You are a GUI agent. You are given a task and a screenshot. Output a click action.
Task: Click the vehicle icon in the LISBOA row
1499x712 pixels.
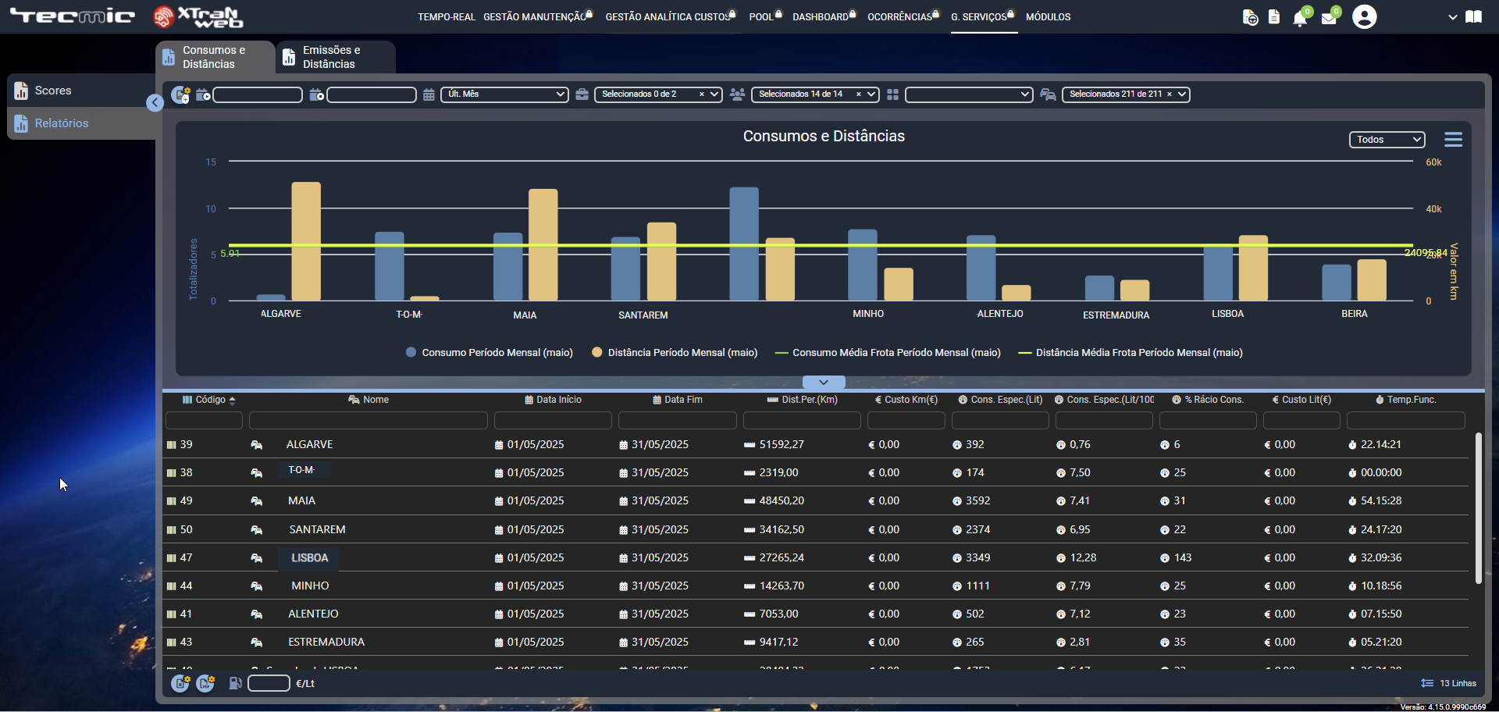point(256,558)
